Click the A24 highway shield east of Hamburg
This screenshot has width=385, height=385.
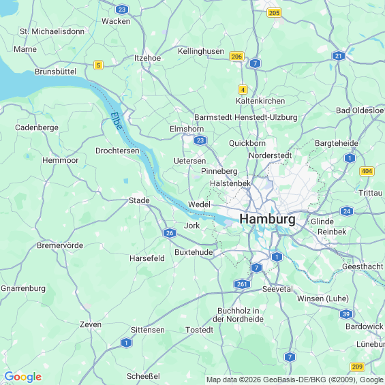[x=347, y=211]
